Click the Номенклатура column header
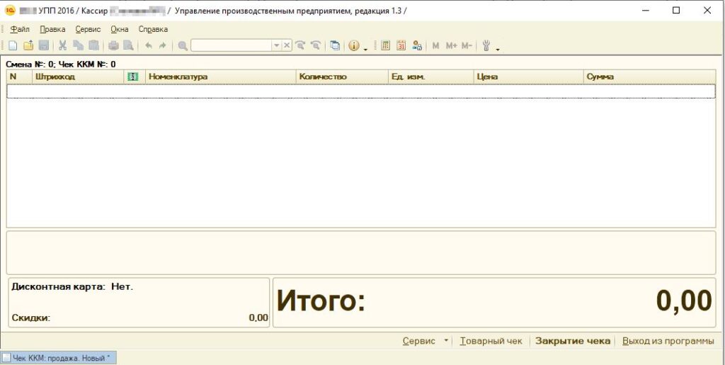The width and height of the screenshot is (725, 365). 221,77
